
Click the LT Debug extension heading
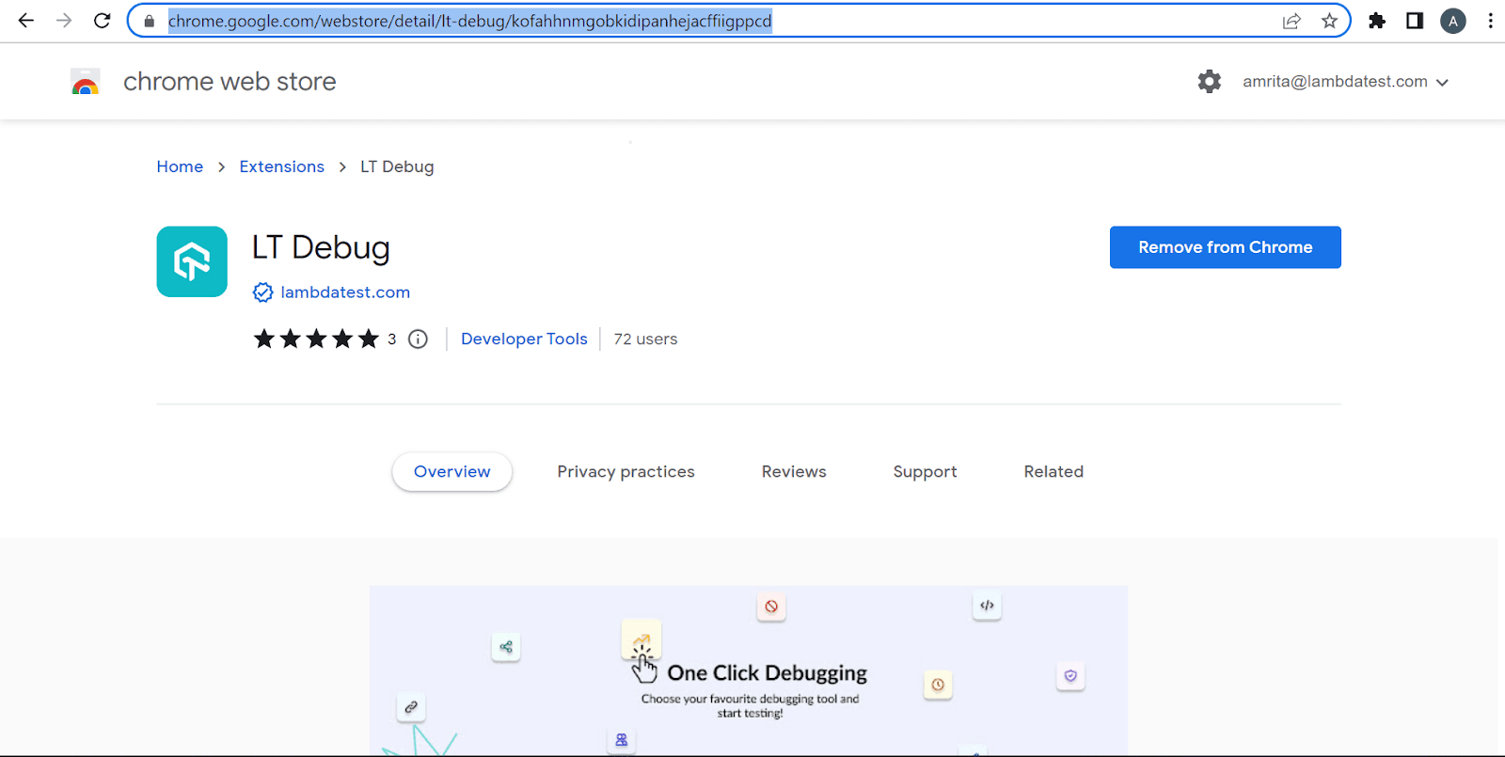coord(321,247)
